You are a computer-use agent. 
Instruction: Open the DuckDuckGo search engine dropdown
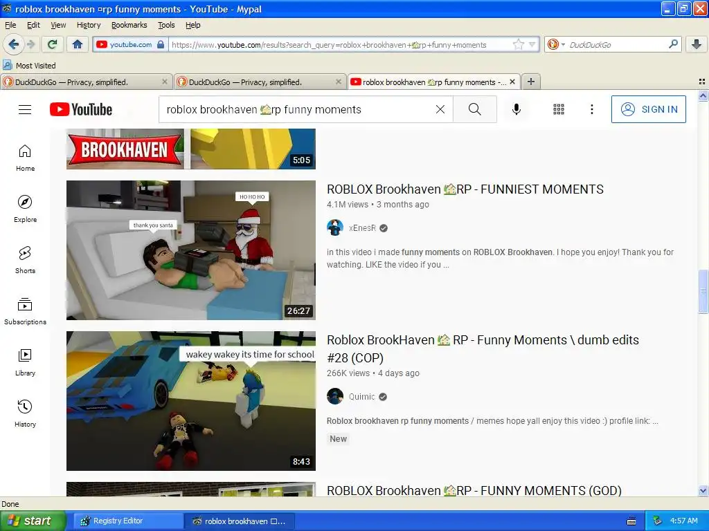(556, 44)
